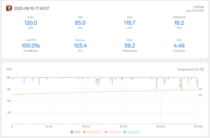Toggle the TEMP(℃) series legend label

(94, 132)
